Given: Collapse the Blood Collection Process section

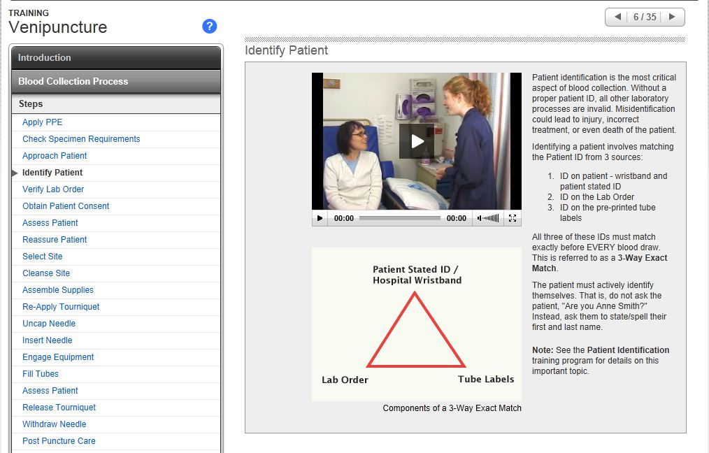Looking at the screenshot, I should pos(116,82).
